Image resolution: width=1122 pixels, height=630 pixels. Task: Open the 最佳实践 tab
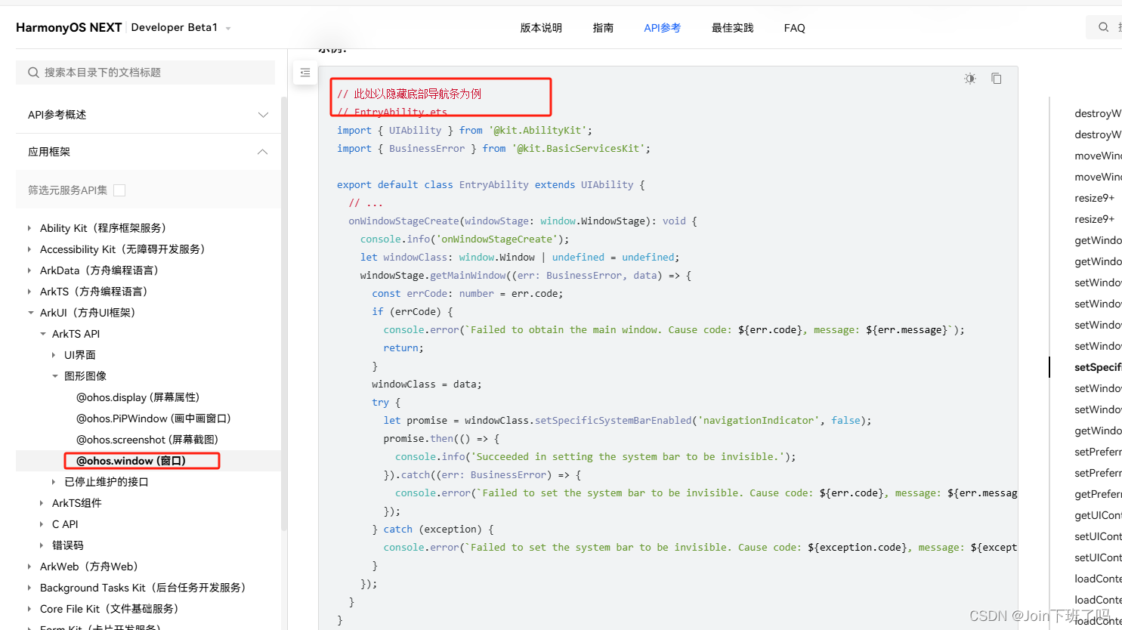733,28
